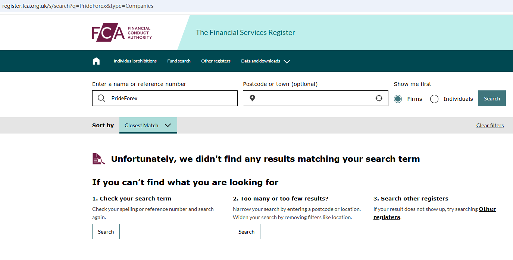Click the no-results document icon
Screen dimensions: 513x260
pyautogui.click(x=98, y=159)
